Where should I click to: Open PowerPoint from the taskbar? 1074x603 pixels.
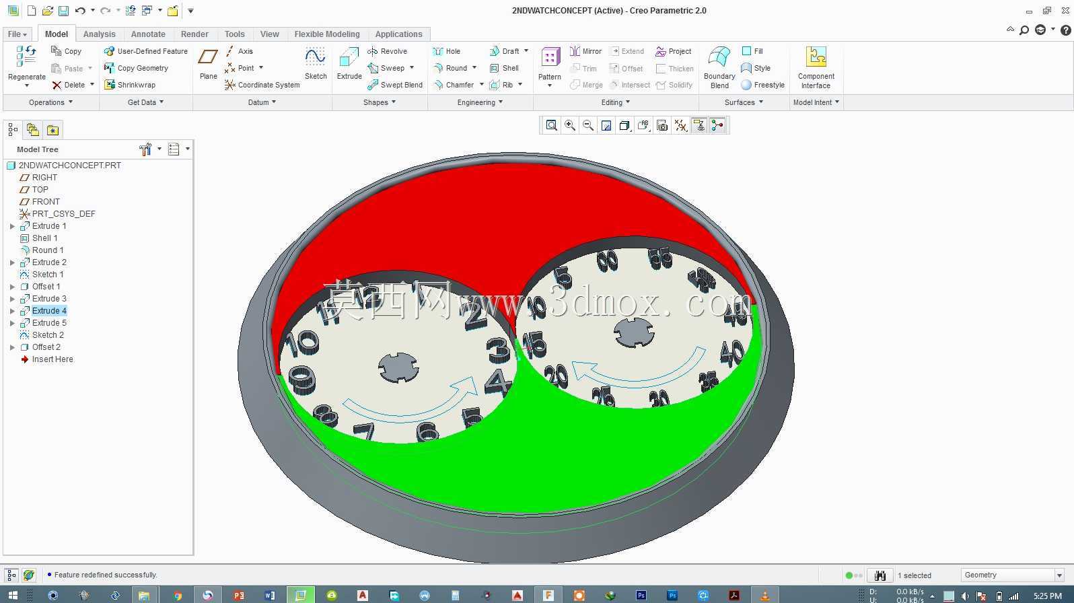pos(239,596)
